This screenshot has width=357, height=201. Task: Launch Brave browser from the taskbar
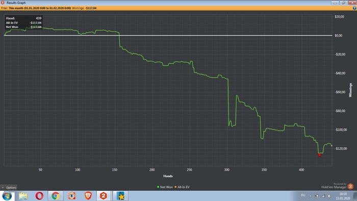pyautogui.click(x=88, y=196)
